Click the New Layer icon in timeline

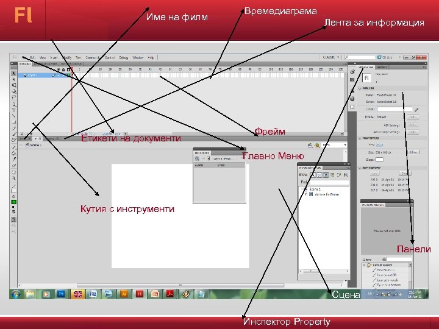21,134
